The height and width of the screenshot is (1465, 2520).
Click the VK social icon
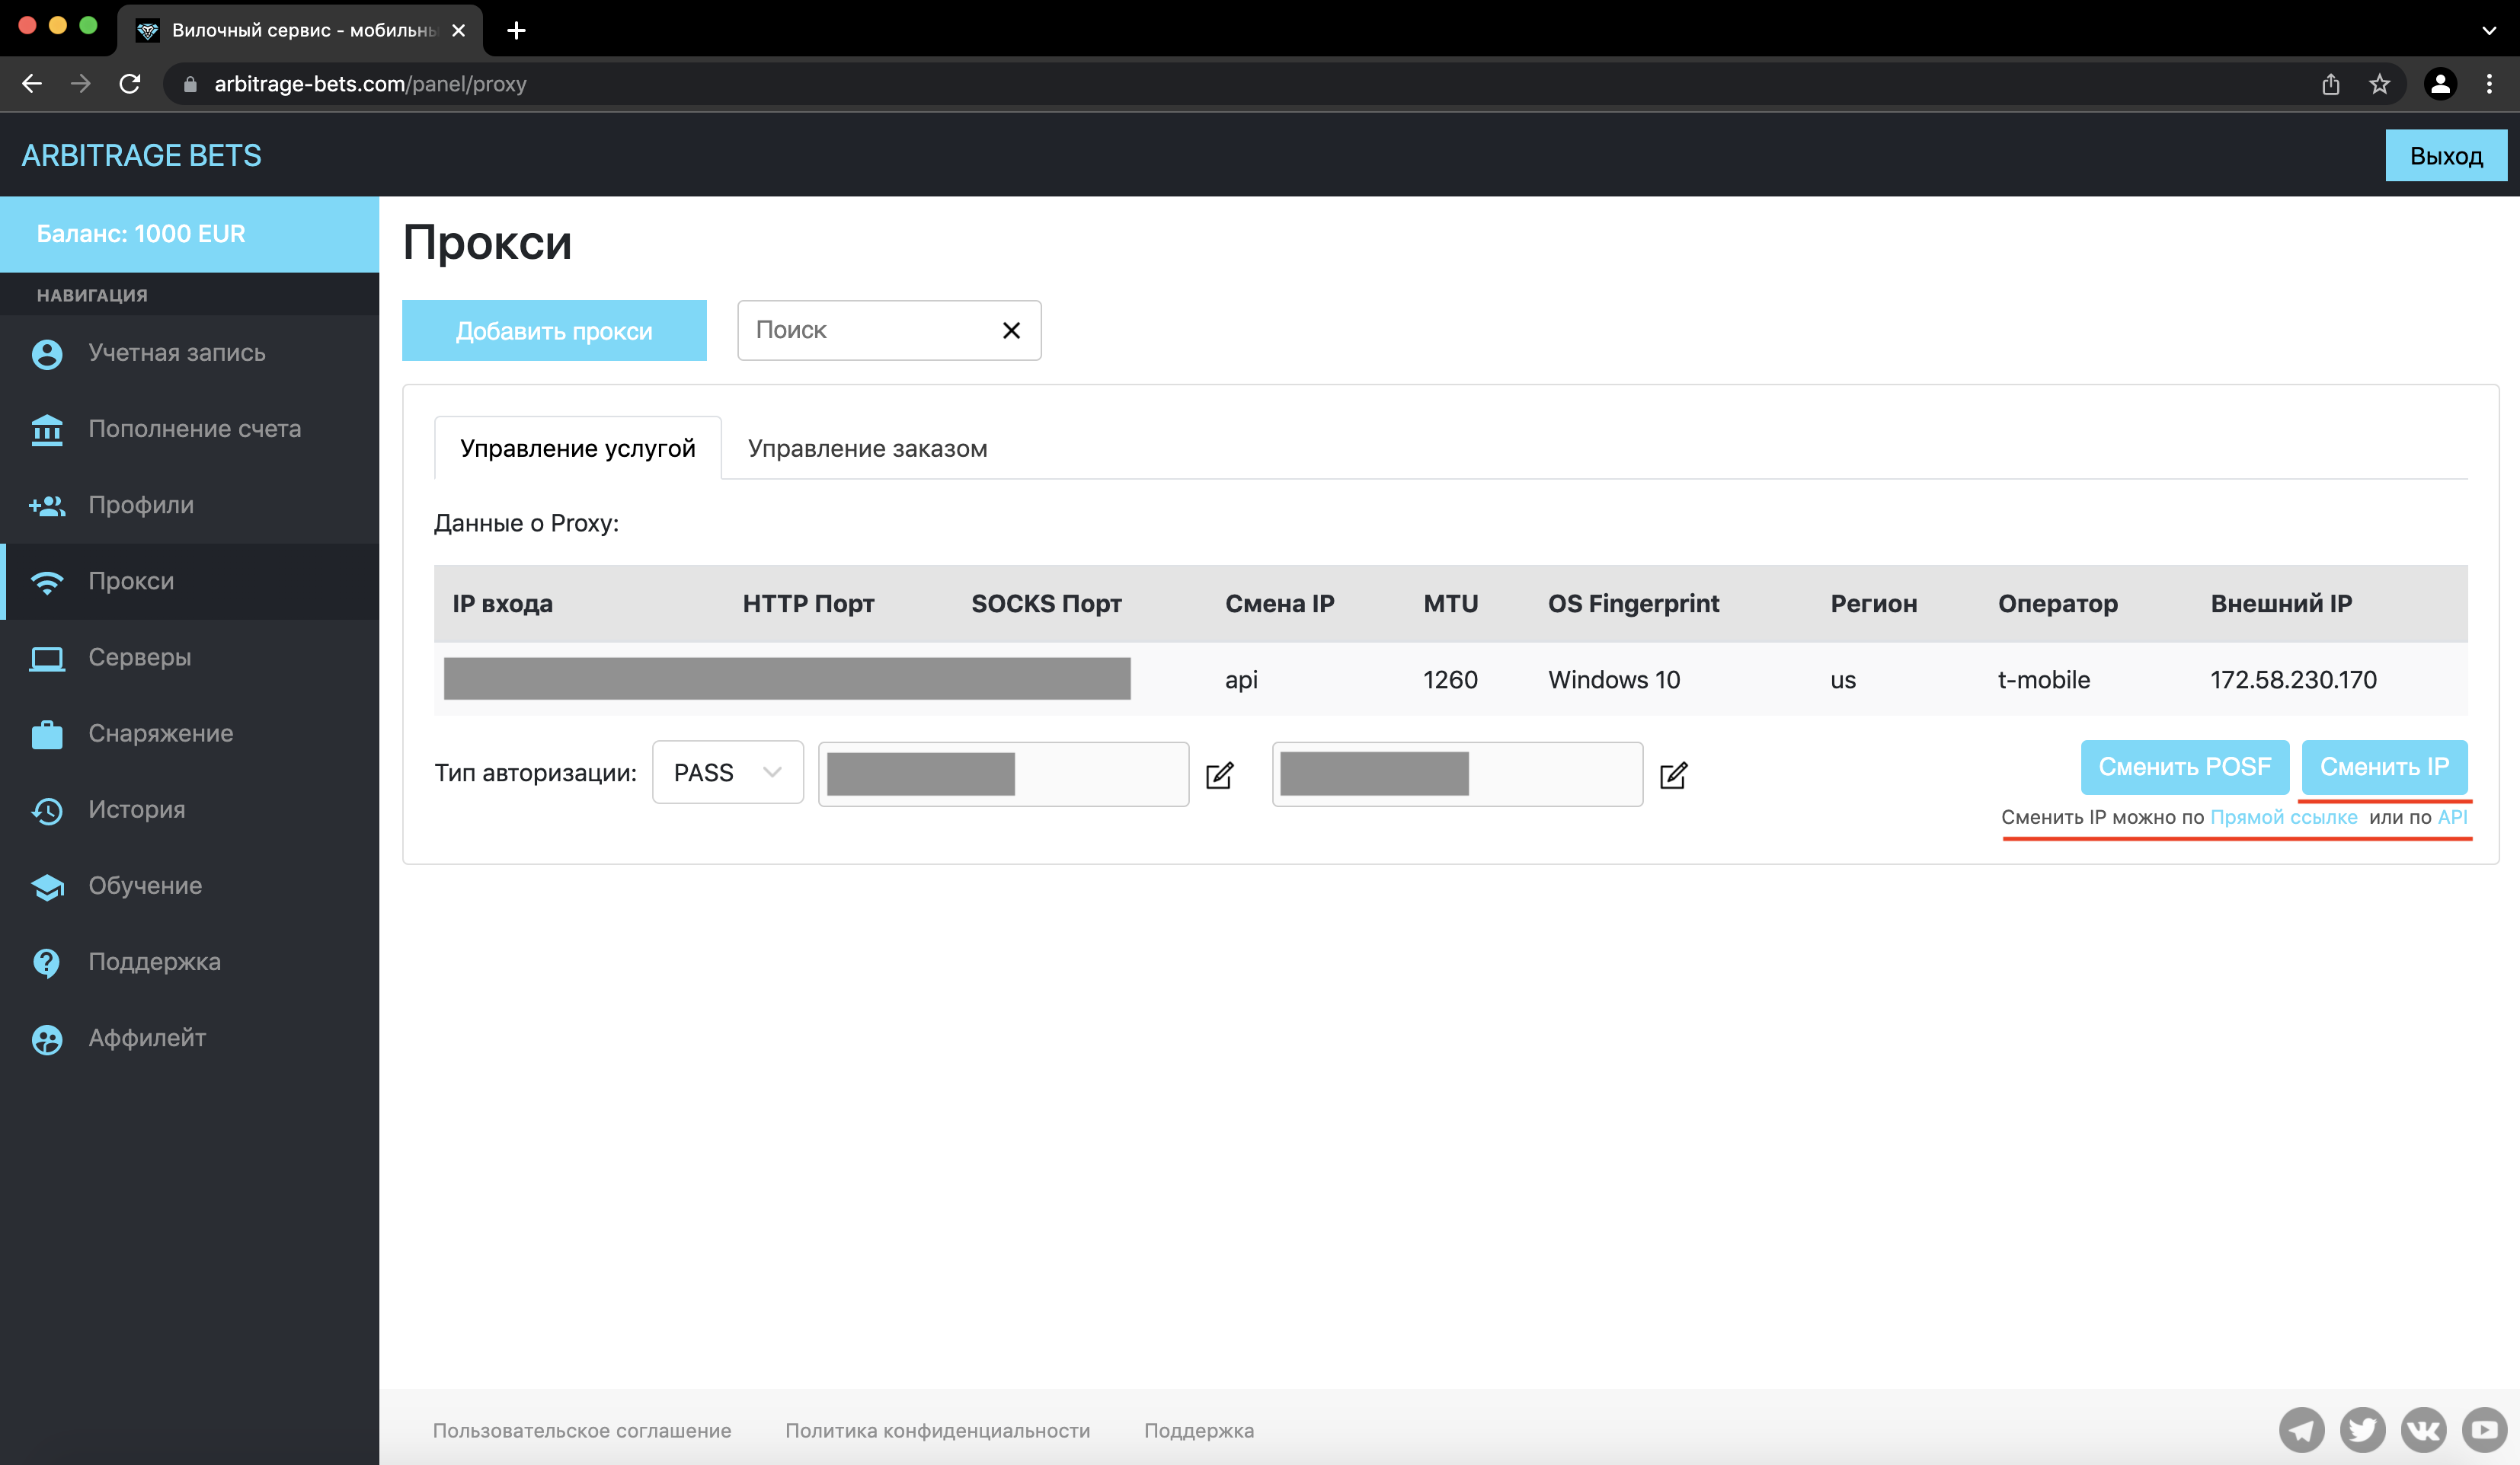(x=2423, y=1430)
